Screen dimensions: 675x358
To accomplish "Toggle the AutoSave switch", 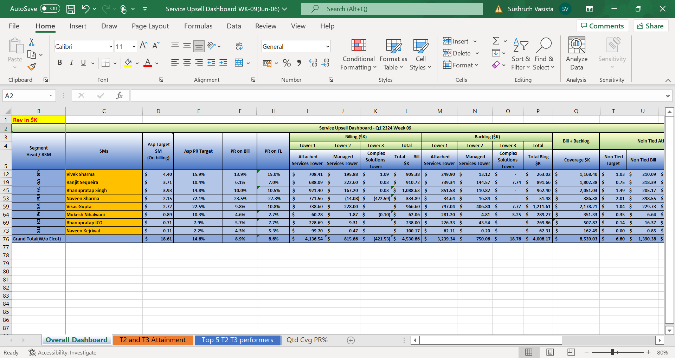I will (50, 9).
